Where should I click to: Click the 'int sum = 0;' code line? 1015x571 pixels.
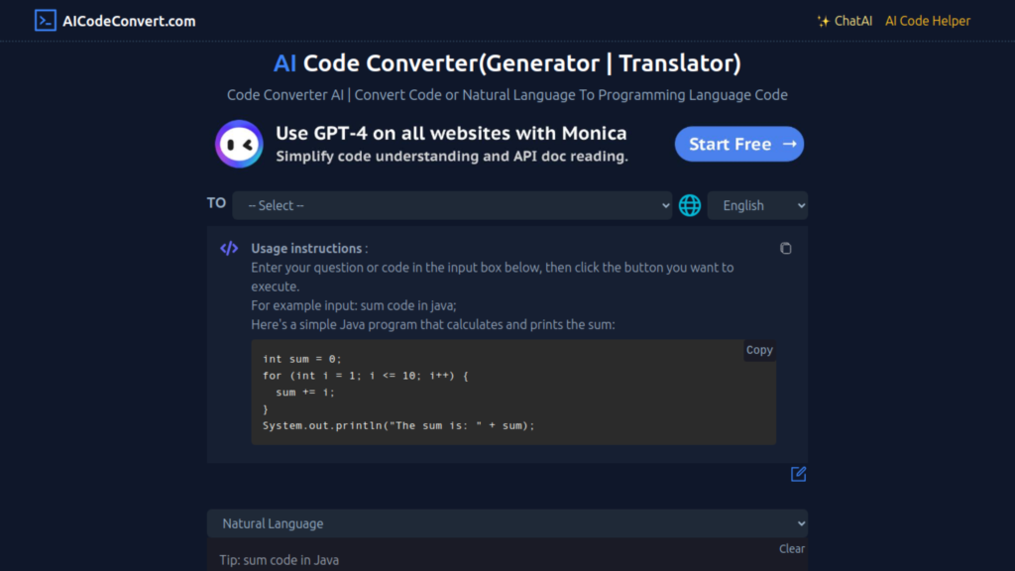coord(301,359)
